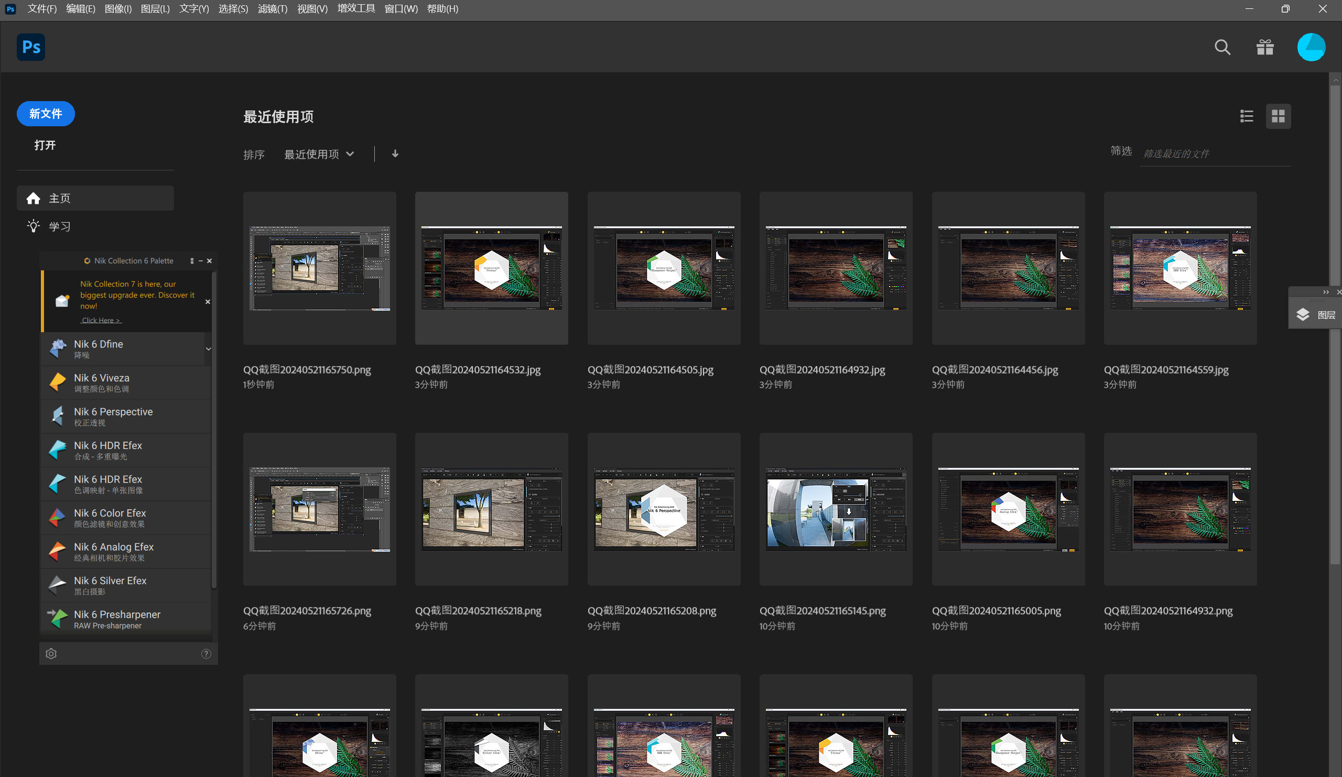The width and height of the screenshot is (1342, 777).
Task: Open the 最近使用项 sort dropdown
Action: [x=318, y=155]
